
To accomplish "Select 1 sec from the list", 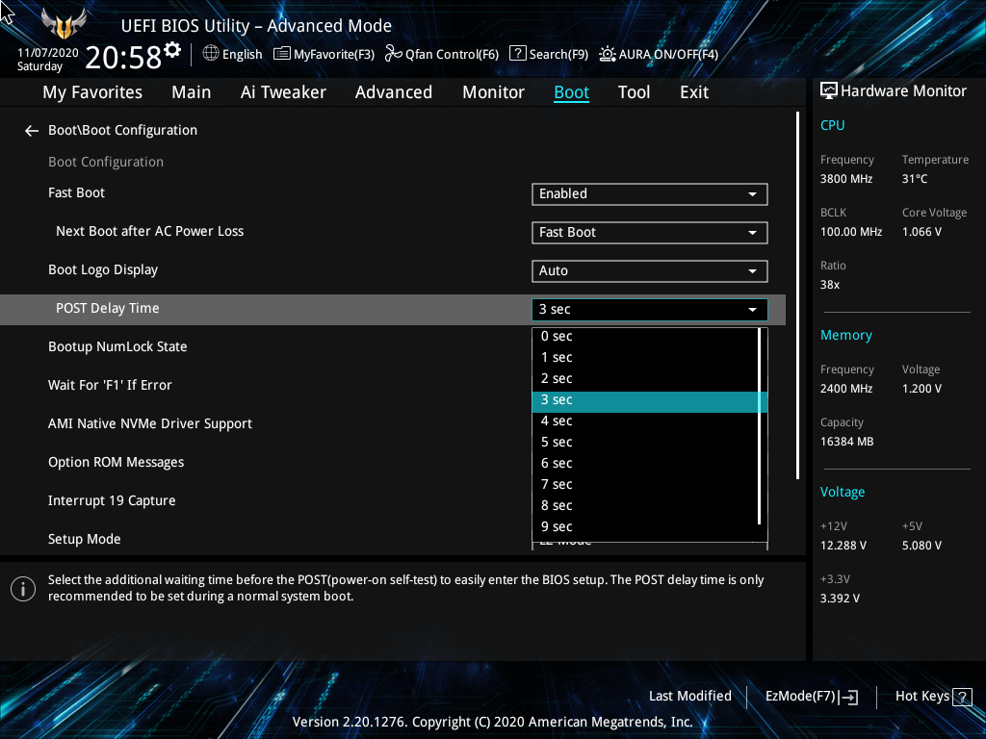I will tap(646, 358).
